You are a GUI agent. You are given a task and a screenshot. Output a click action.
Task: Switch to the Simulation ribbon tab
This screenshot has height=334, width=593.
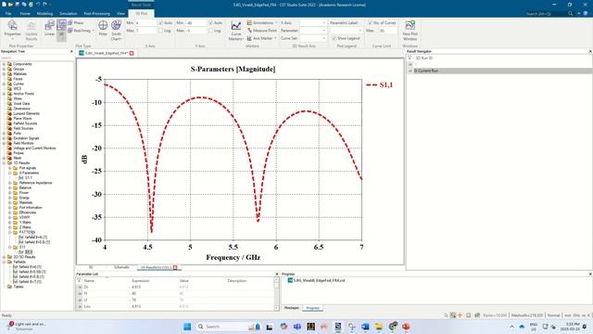coord(69,14)
